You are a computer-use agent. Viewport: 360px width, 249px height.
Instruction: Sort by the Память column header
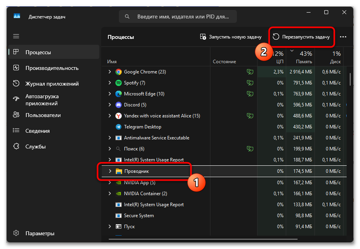click(300, 57)
